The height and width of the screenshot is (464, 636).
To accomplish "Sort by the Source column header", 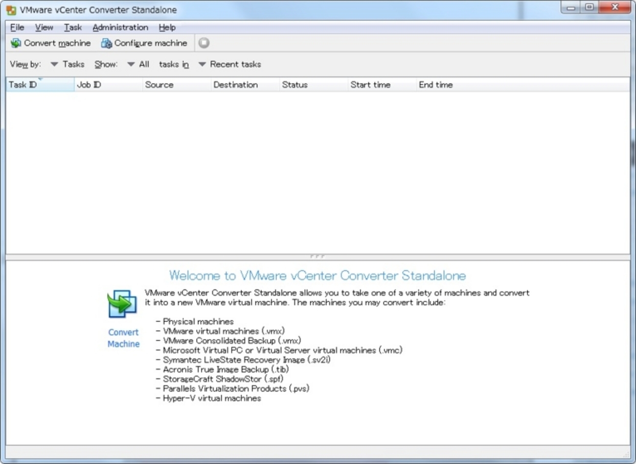I will point(177,85).
